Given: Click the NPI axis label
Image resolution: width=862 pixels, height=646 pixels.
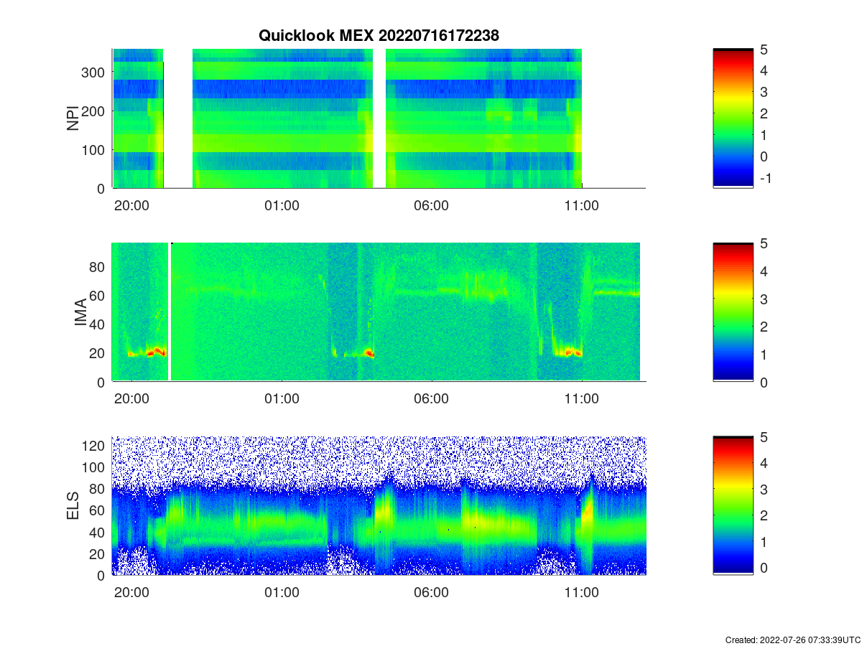Looking at the screenshot, I should [73, 118].
